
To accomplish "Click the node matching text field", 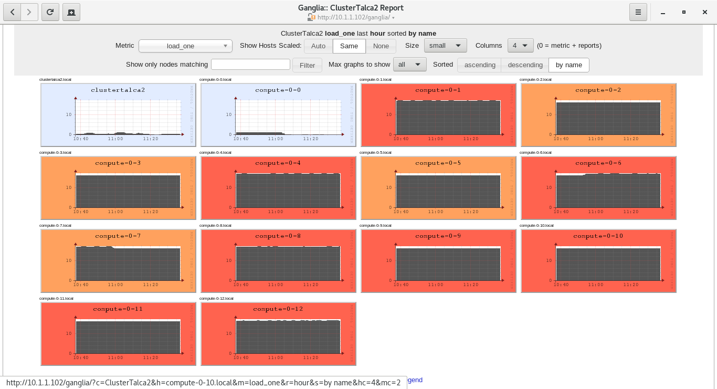I will (250, 65).
